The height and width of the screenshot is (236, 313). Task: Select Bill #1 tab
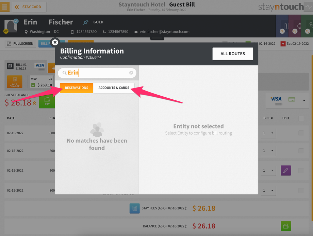[26, 67]
